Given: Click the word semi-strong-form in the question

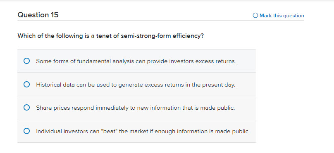Looking at the screenshot, I should (146, 36).
